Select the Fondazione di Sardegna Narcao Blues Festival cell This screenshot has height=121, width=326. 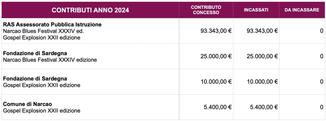(90, 56)
